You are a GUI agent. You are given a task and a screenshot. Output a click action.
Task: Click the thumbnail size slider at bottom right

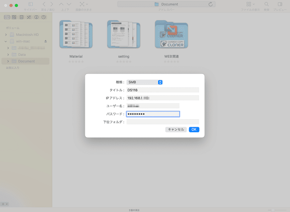click(x=277, y=210)
